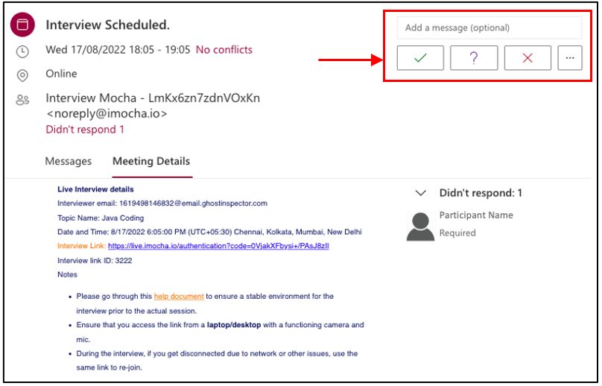The width and height of the screenshot is (602, 386).
Task: Switch to the Messages tab
Action: [x=69, y=161]
